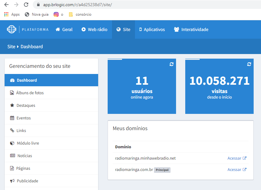The width and height of the screenshot is (261, 190).
Task: Open Álbuns de fotos in the sidebar
Action: (x=52, y=93)
